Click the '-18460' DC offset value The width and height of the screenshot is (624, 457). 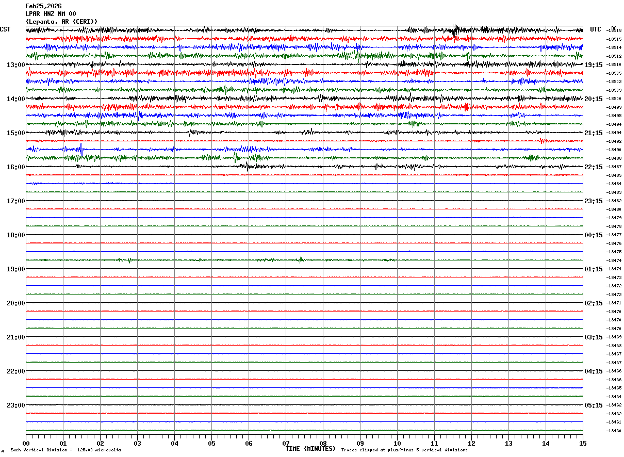(x=614, y=431)
